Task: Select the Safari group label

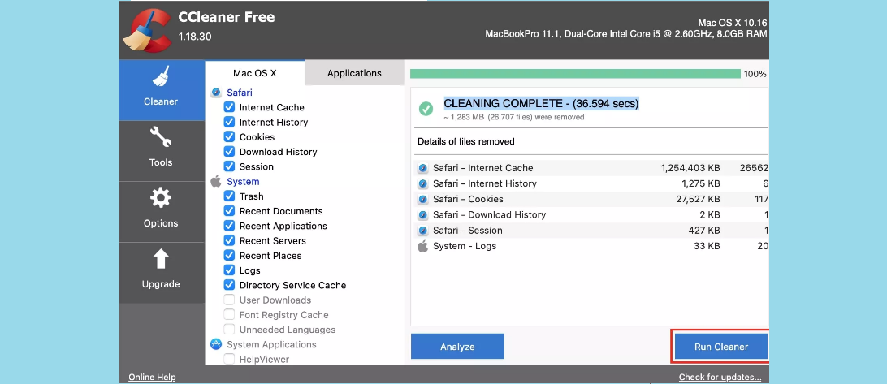Action: pyautogui.click(x=240, y=93)
